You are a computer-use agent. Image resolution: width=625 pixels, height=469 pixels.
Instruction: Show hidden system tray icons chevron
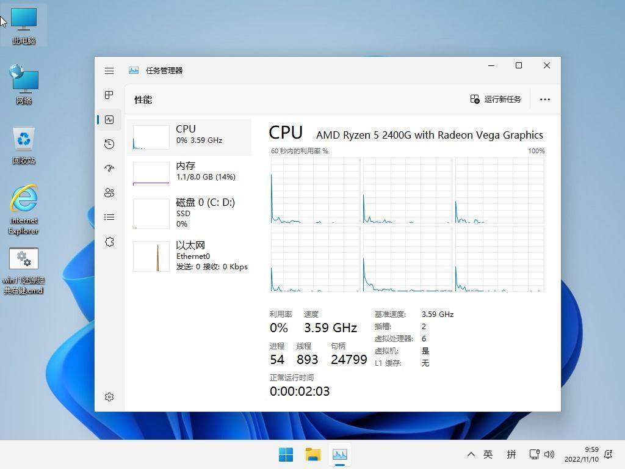pos(471,454)
